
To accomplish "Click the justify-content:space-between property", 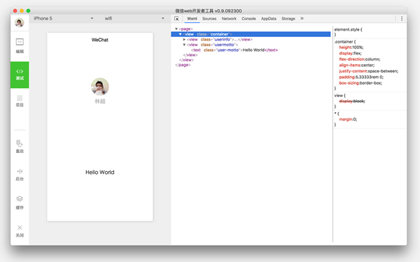I will tap(369, 71).
